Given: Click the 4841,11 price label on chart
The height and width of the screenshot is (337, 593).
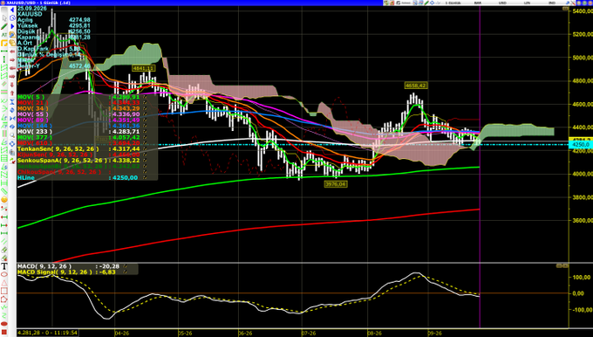Looking at the screenshot, I should click(143, 68).
